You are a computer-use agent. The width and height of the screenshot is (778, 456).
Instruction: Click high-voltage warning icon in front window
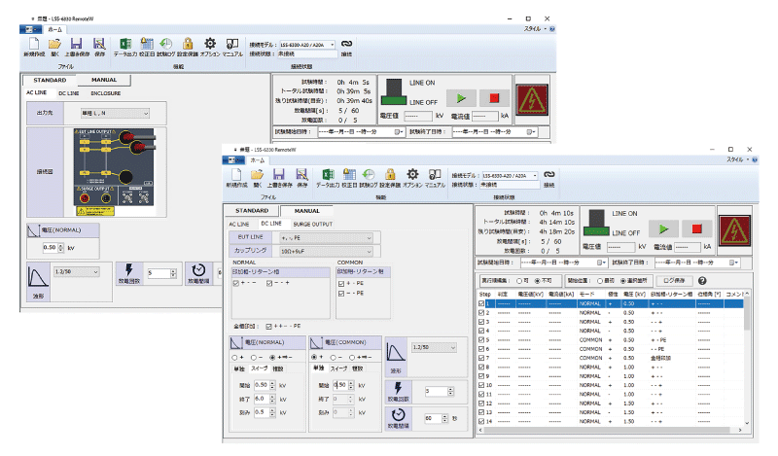point(734,230)
